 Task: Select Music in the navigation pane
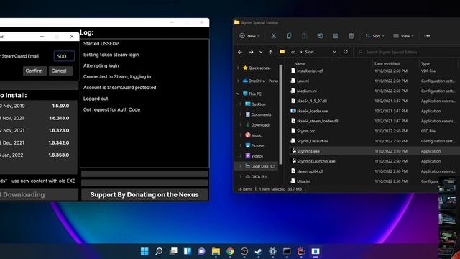(x=253, y=135)
